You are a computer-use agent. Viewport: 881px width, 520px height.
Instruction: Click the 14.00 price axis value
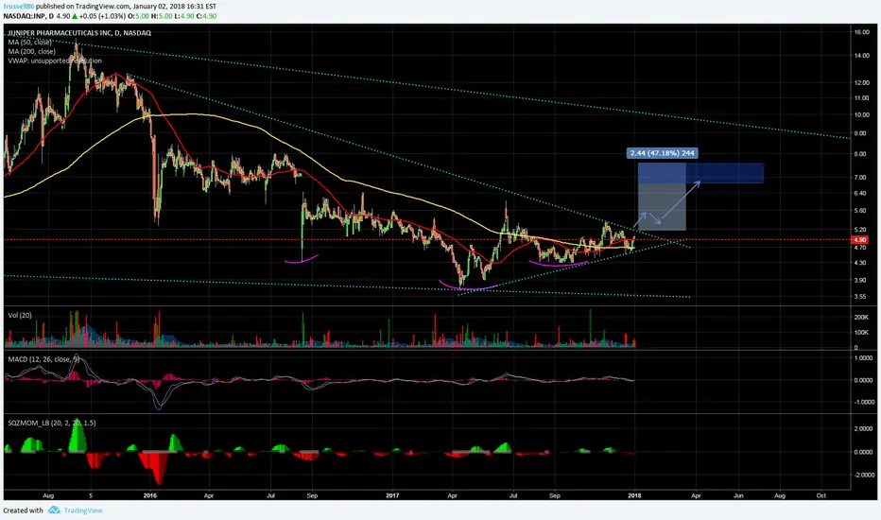pos(861,55)
